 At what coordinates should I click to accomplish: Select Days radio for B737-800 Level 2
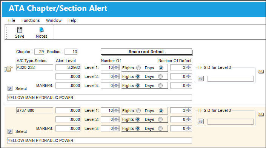tap(160, 119)
